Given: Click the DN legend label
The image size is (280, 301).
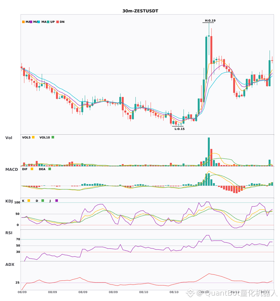Looking at the screenshot, I should click(x=62, y=22).
